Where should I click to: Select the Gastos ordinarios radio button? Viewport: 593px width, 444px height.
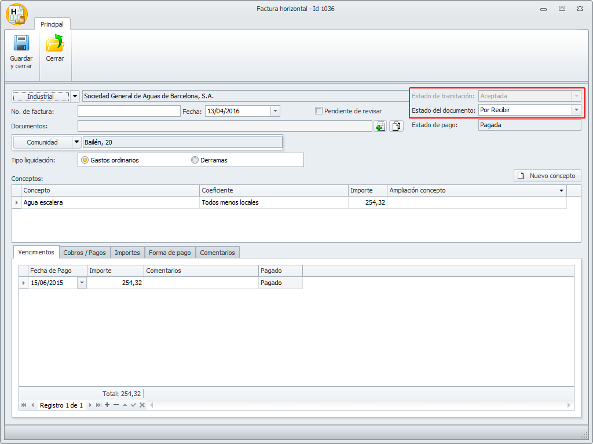point(85,160)
